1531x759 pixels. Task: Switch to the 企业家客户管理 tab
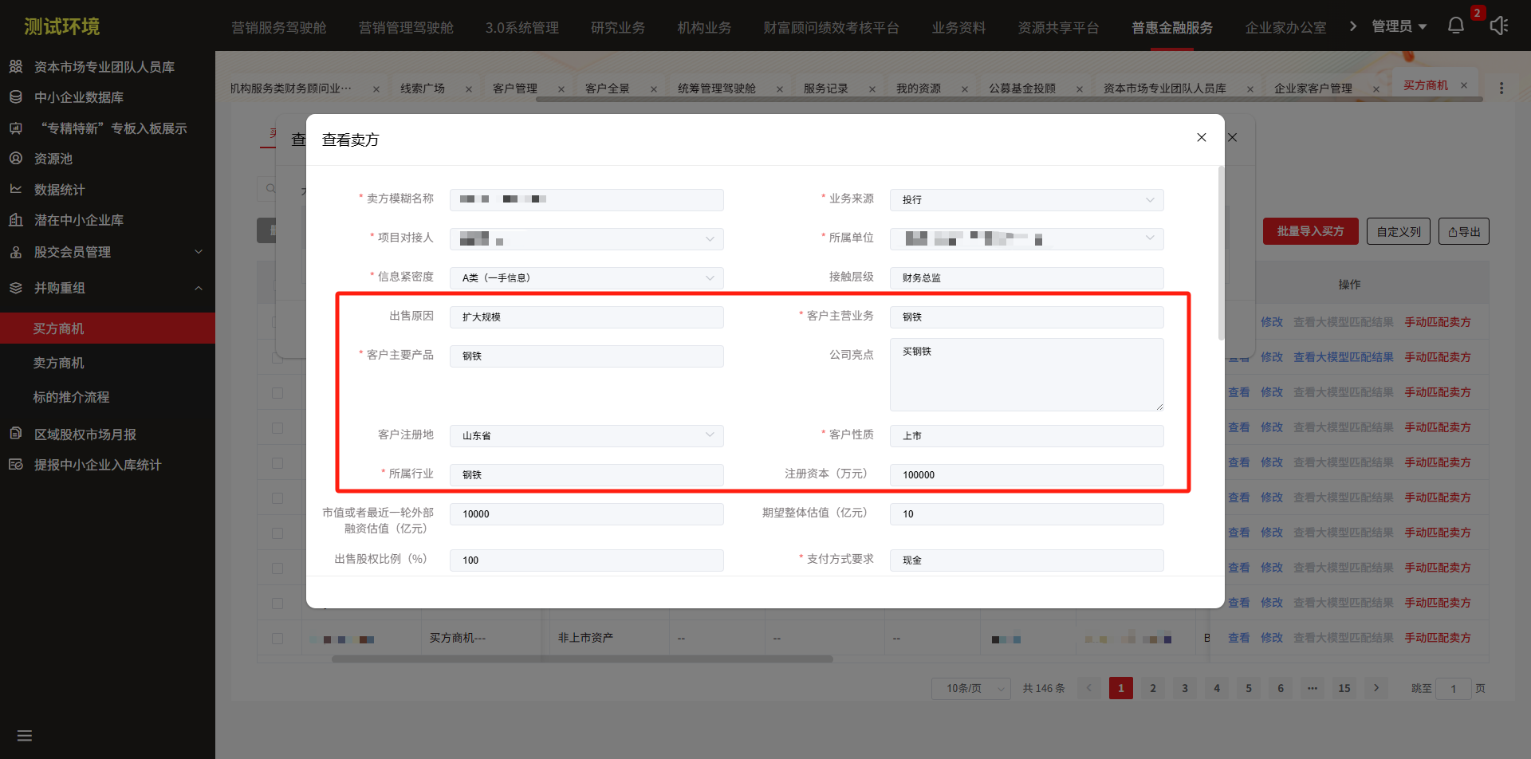click(x=1313, y=88)
